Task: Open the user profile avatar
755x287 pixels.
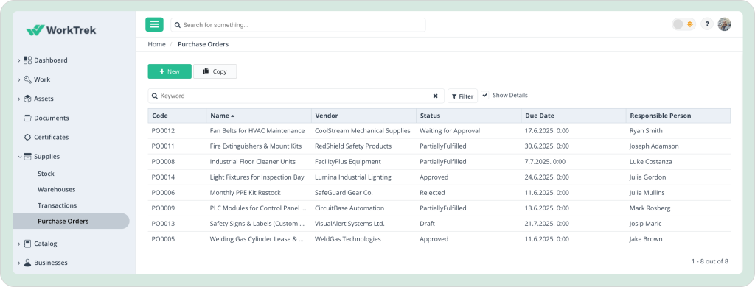Action: [724, 24]
